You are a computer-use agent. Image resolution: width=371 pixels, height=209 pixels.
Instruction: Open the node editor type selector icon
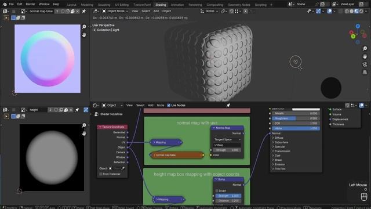96,105
